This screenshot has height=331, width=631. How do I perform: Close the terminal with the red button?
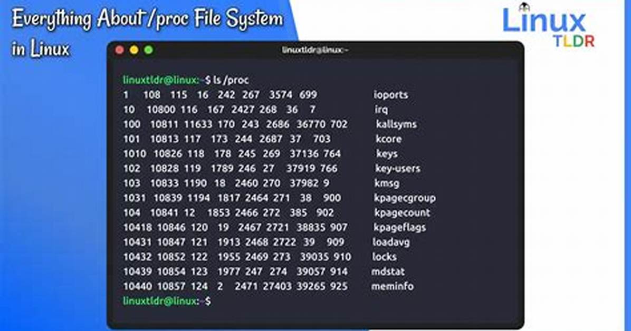point(120,50)
